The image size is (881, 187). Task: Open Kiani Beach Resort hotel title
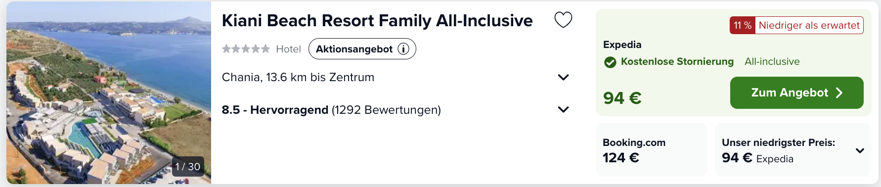[x=377, y=21]
